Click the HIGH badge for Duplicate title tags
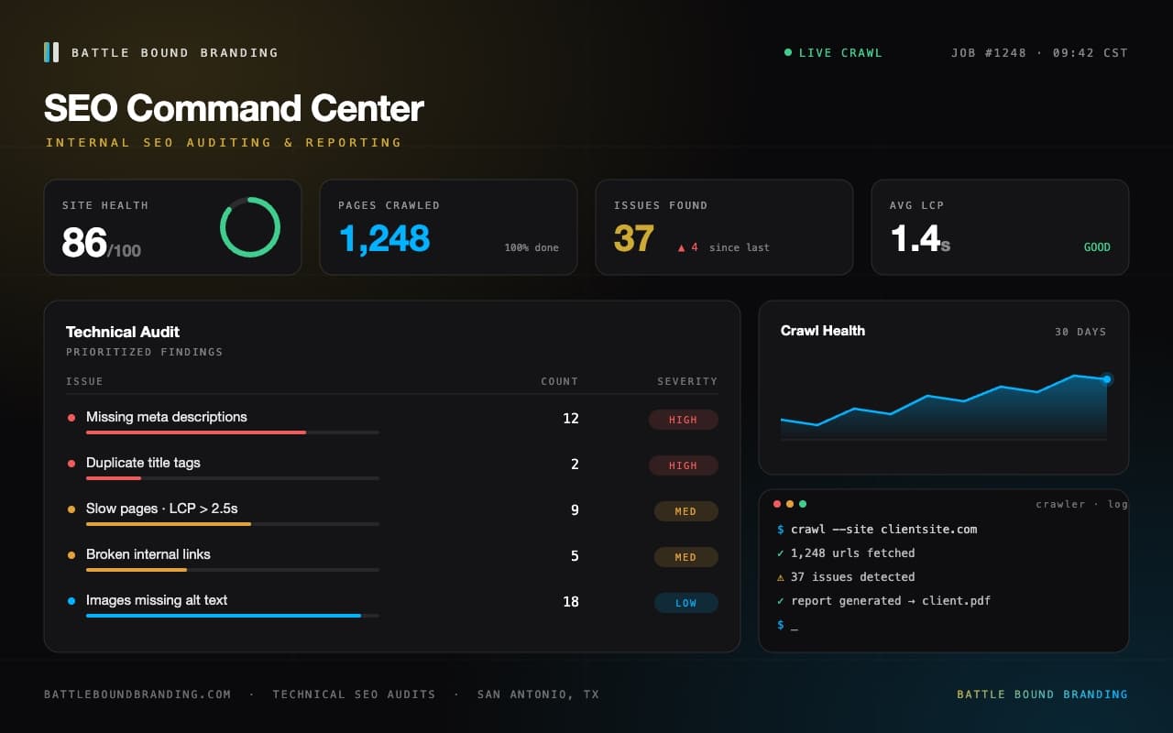Viewport: 1173px width, 733px height. (684, 465)
